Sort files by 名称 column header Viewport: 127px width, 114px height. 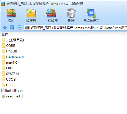click(x=5, y=35)
